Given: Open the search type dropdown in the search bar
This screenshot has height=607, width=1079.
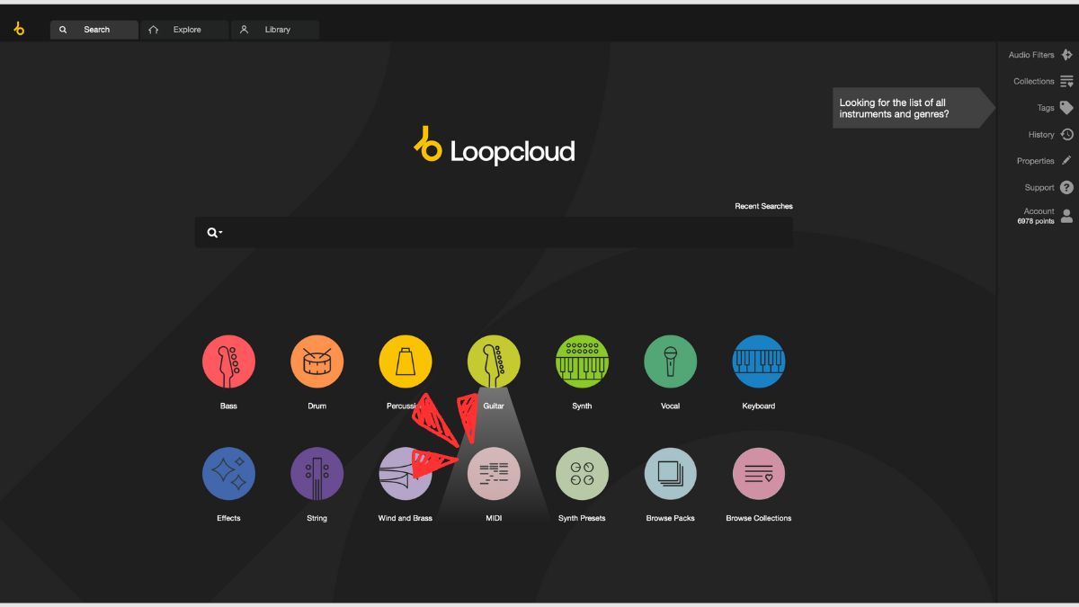Looking at the screenshot, I should (212, 231).
